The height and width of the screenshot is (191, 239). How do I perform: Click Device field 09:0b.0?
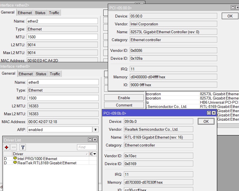pyautogui.click(x=159, y=121)
